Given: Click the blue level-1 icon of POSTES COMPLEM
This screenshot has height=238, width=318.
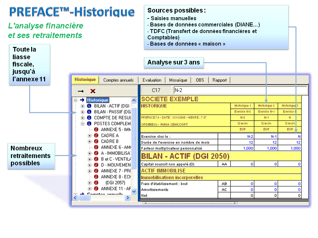Looking at the screenshot, I should (x=89, y=123).
